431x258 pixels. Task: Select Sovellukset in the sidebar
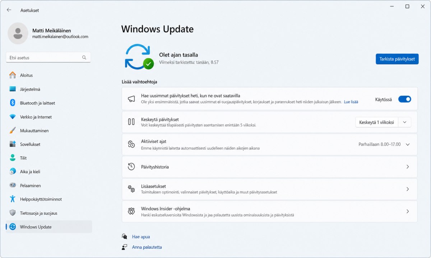tap(49, 144)
